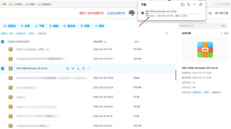Select file row dated 2022-03-05 16:03
Screen dimensions: 231x129
coord(88,78)
